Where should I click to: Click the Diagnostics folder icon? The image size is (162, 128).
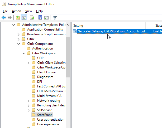pyautogui.click(x=34, y=77)
